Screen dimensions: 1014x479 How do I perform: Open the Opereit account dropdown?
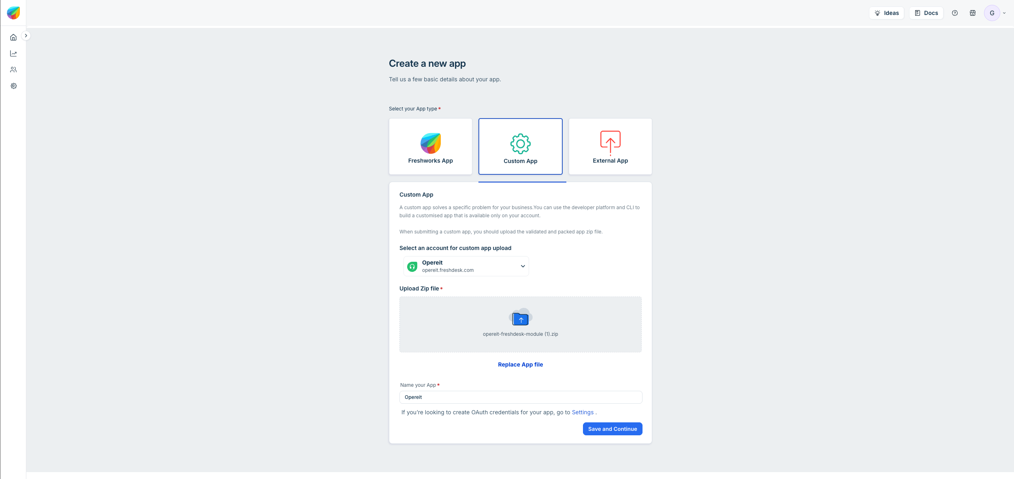coord(466,266)
